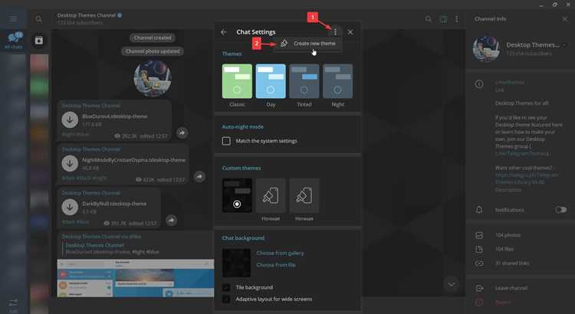Select the Tinted theme
Viewport: 575px width, 314px height.
pyautogui.click(x=304, y=81)
